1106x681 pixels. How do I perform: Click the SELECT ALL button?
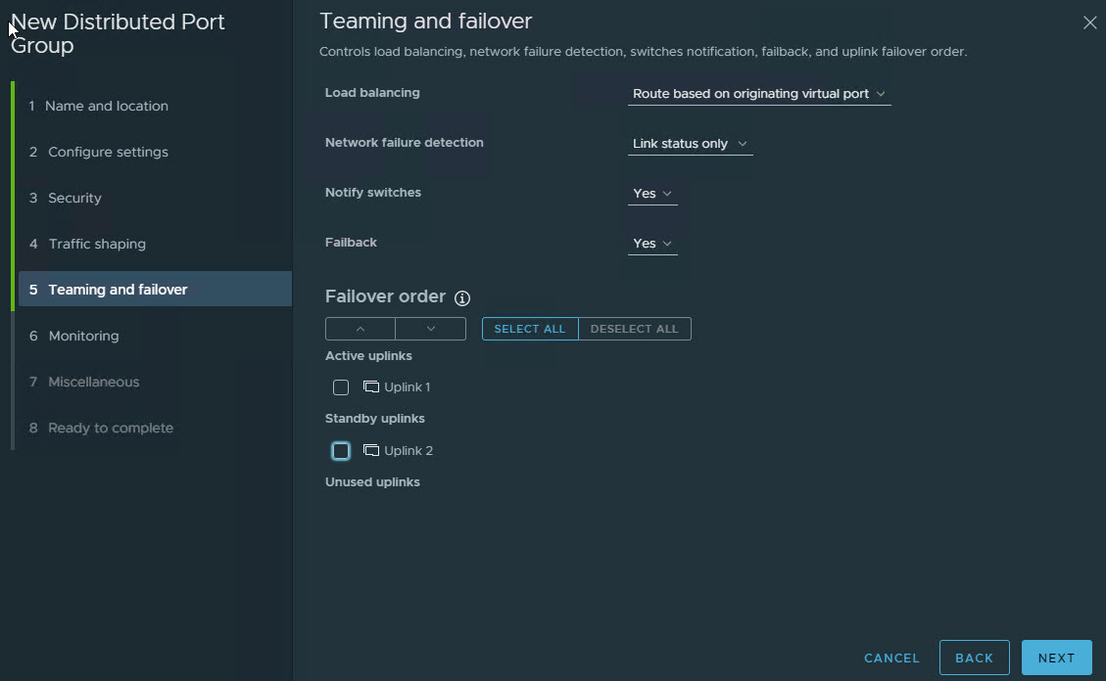tap(530, 329)
